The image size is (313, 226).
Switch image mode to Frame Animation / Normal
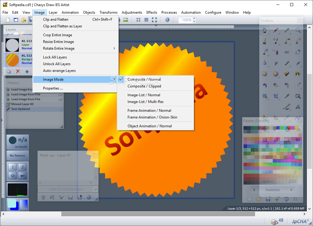[156, 110]
